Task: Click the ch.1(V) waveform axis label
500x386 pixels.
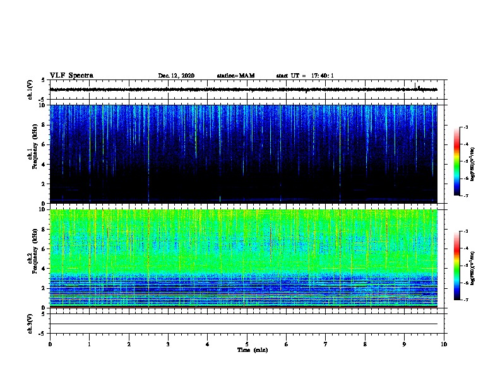Action: point(30,90)
